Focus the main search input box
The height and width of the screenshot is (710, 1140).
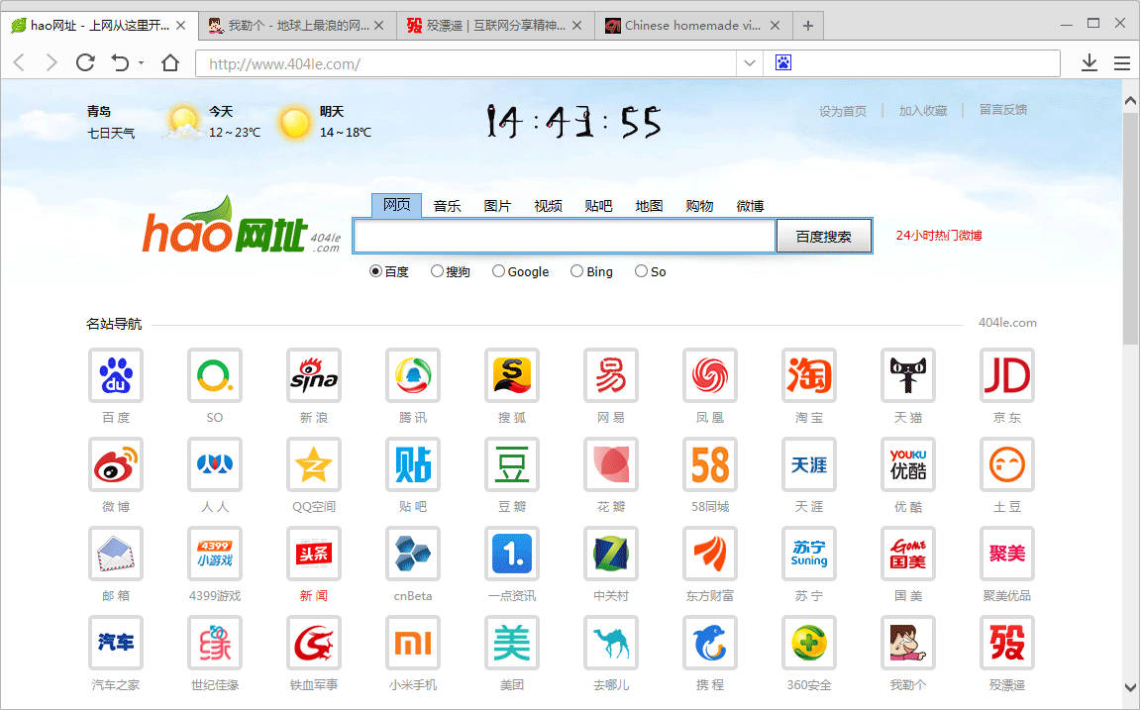(x=565, y=236)
